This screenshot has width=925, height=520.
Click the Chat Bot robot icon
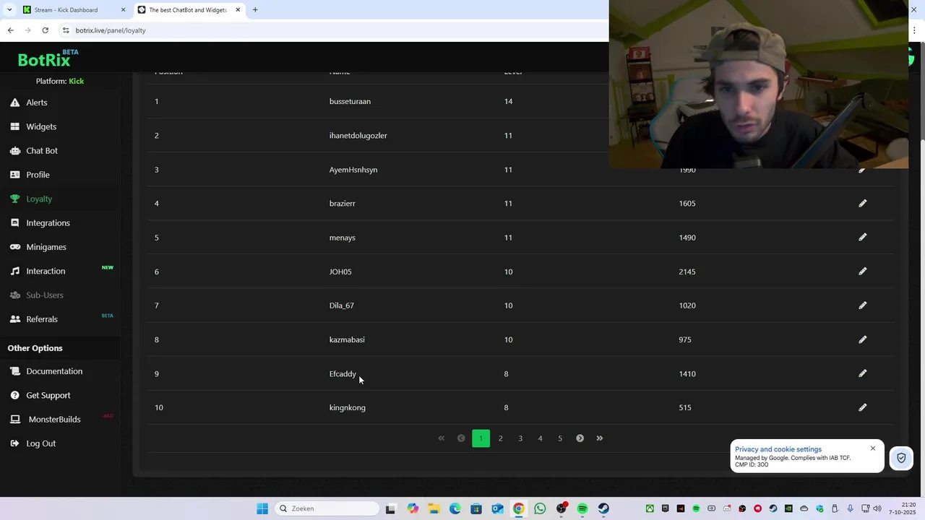coord(14,151)
